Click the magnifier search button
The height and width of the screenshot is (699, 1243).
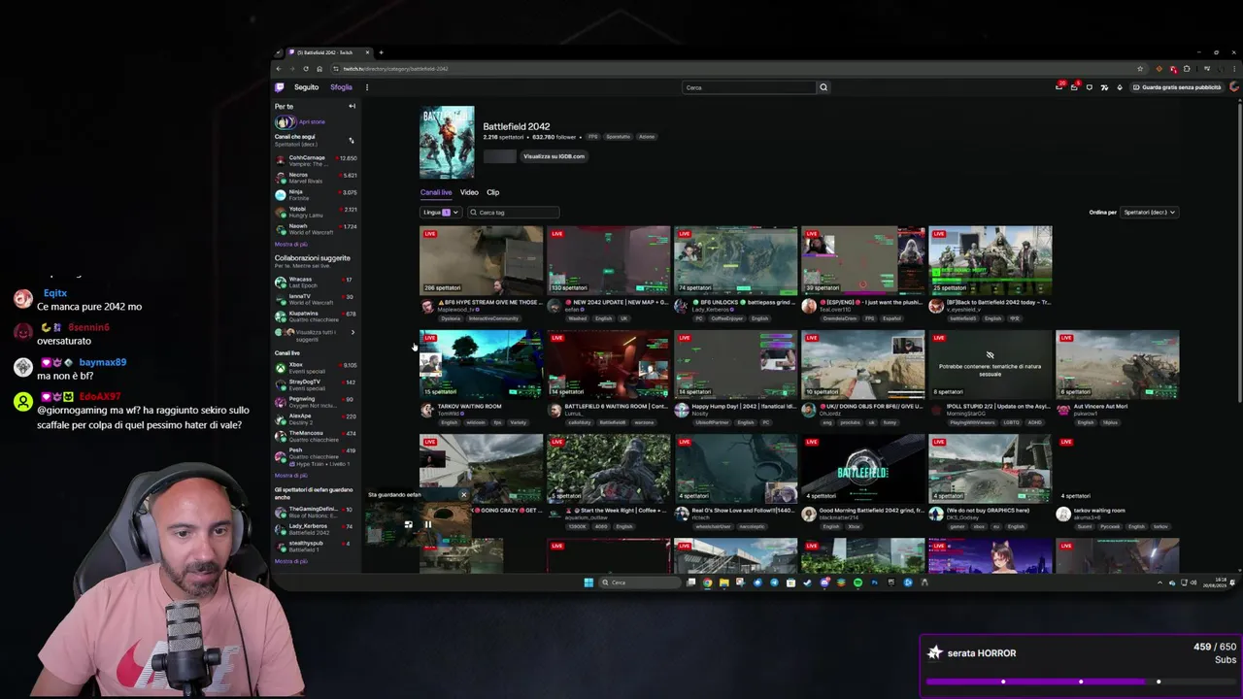823,87
